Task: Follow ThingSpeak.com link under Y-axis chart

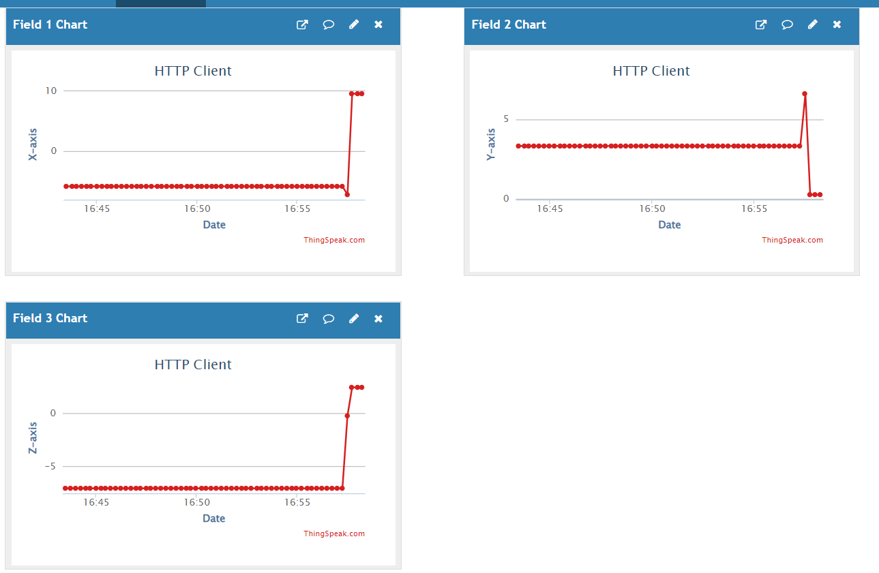Action: [792, 240]
